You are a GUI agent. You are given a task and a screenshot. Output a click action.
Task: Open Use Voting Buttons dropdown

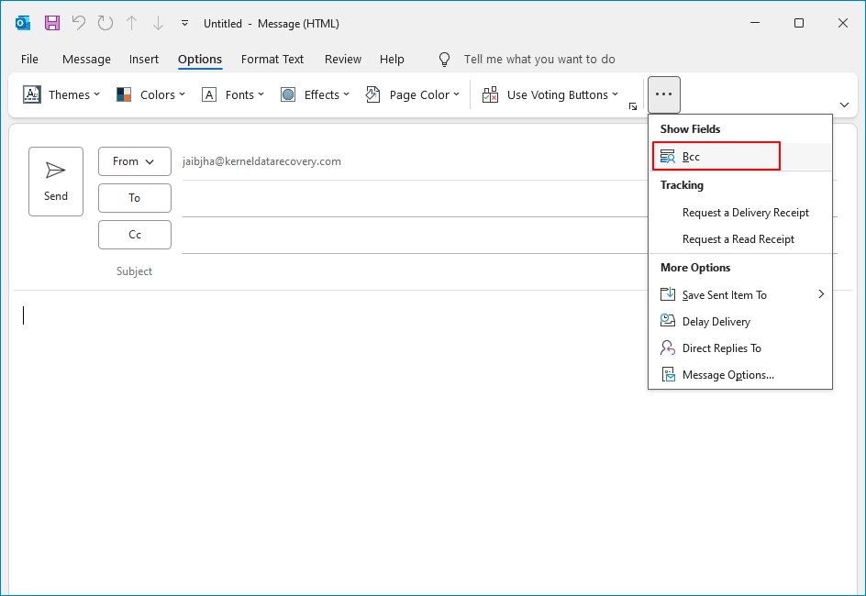coord(550,95)
